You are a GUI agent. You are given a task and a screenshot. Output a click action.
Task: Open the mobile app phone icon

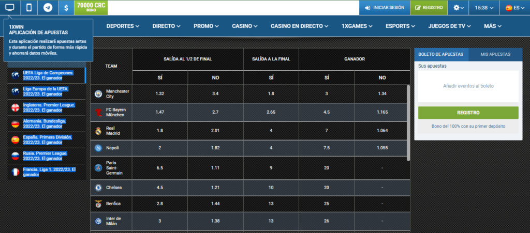click(x=29, y=8)
